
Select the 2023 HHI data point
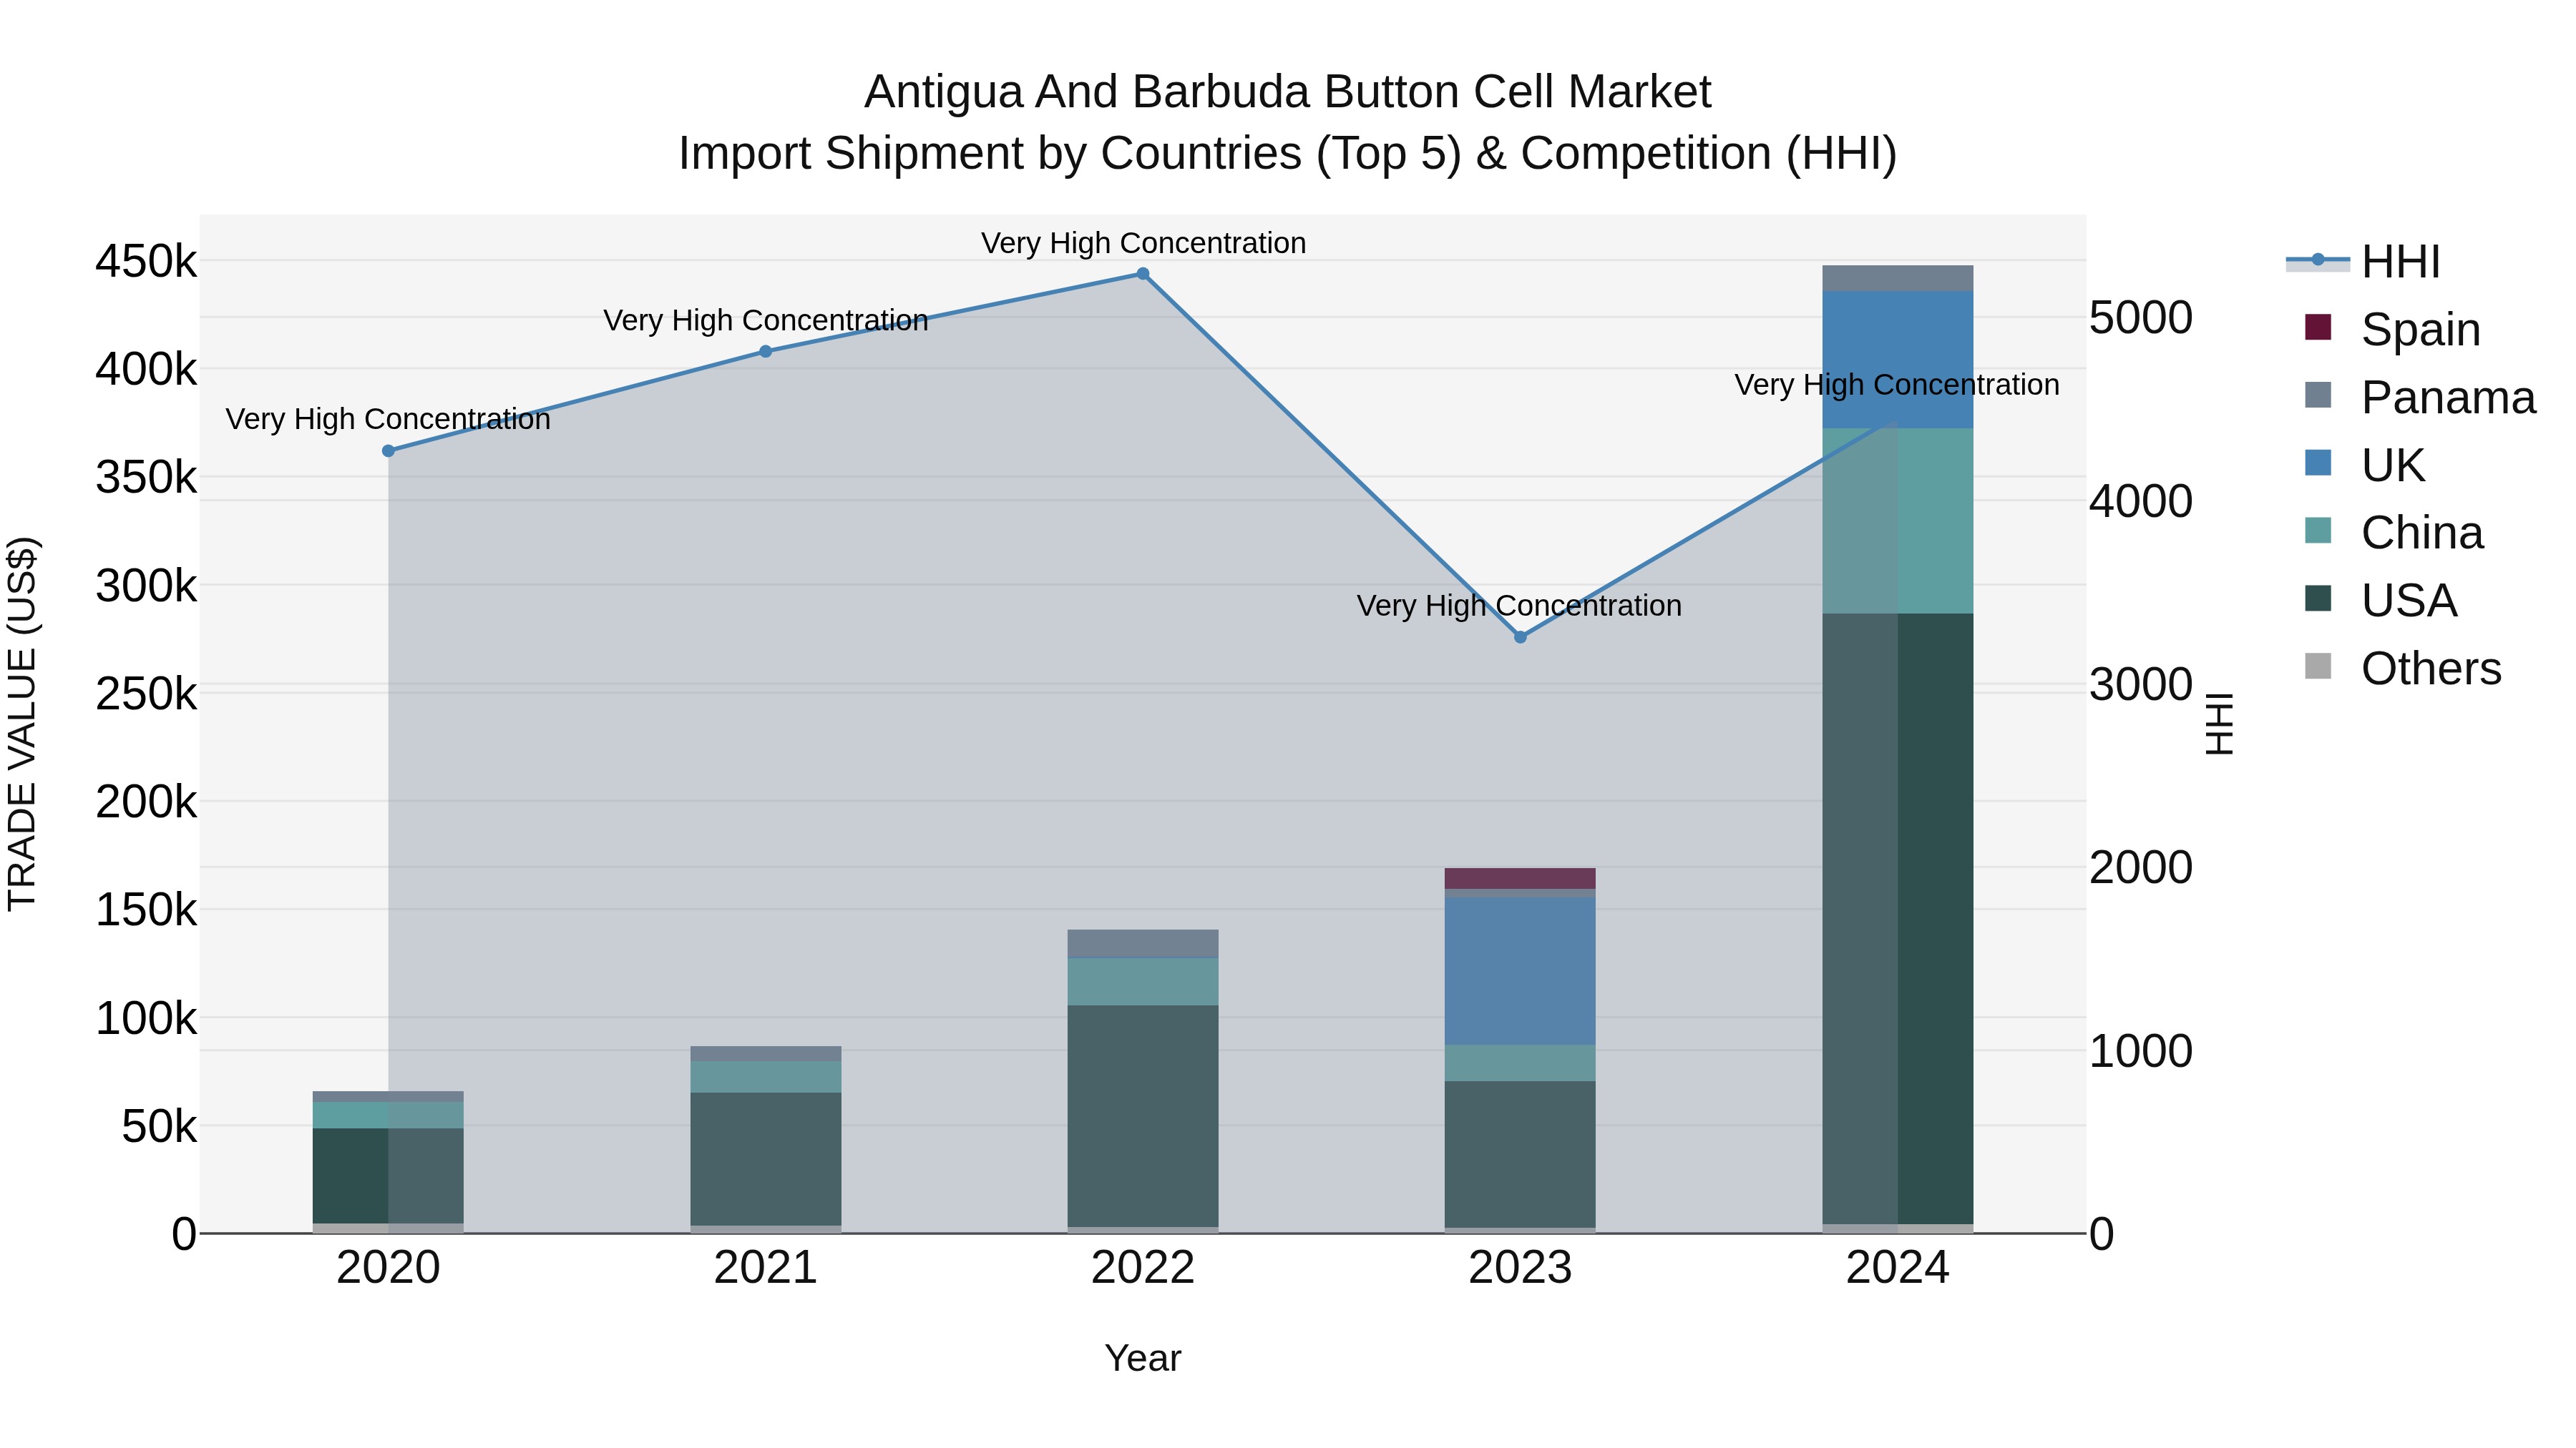1520,636
